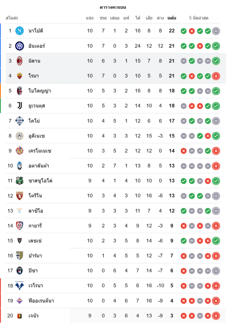Click the Inter club crest
The image size is (226, 327).
(x=20, y=46)
